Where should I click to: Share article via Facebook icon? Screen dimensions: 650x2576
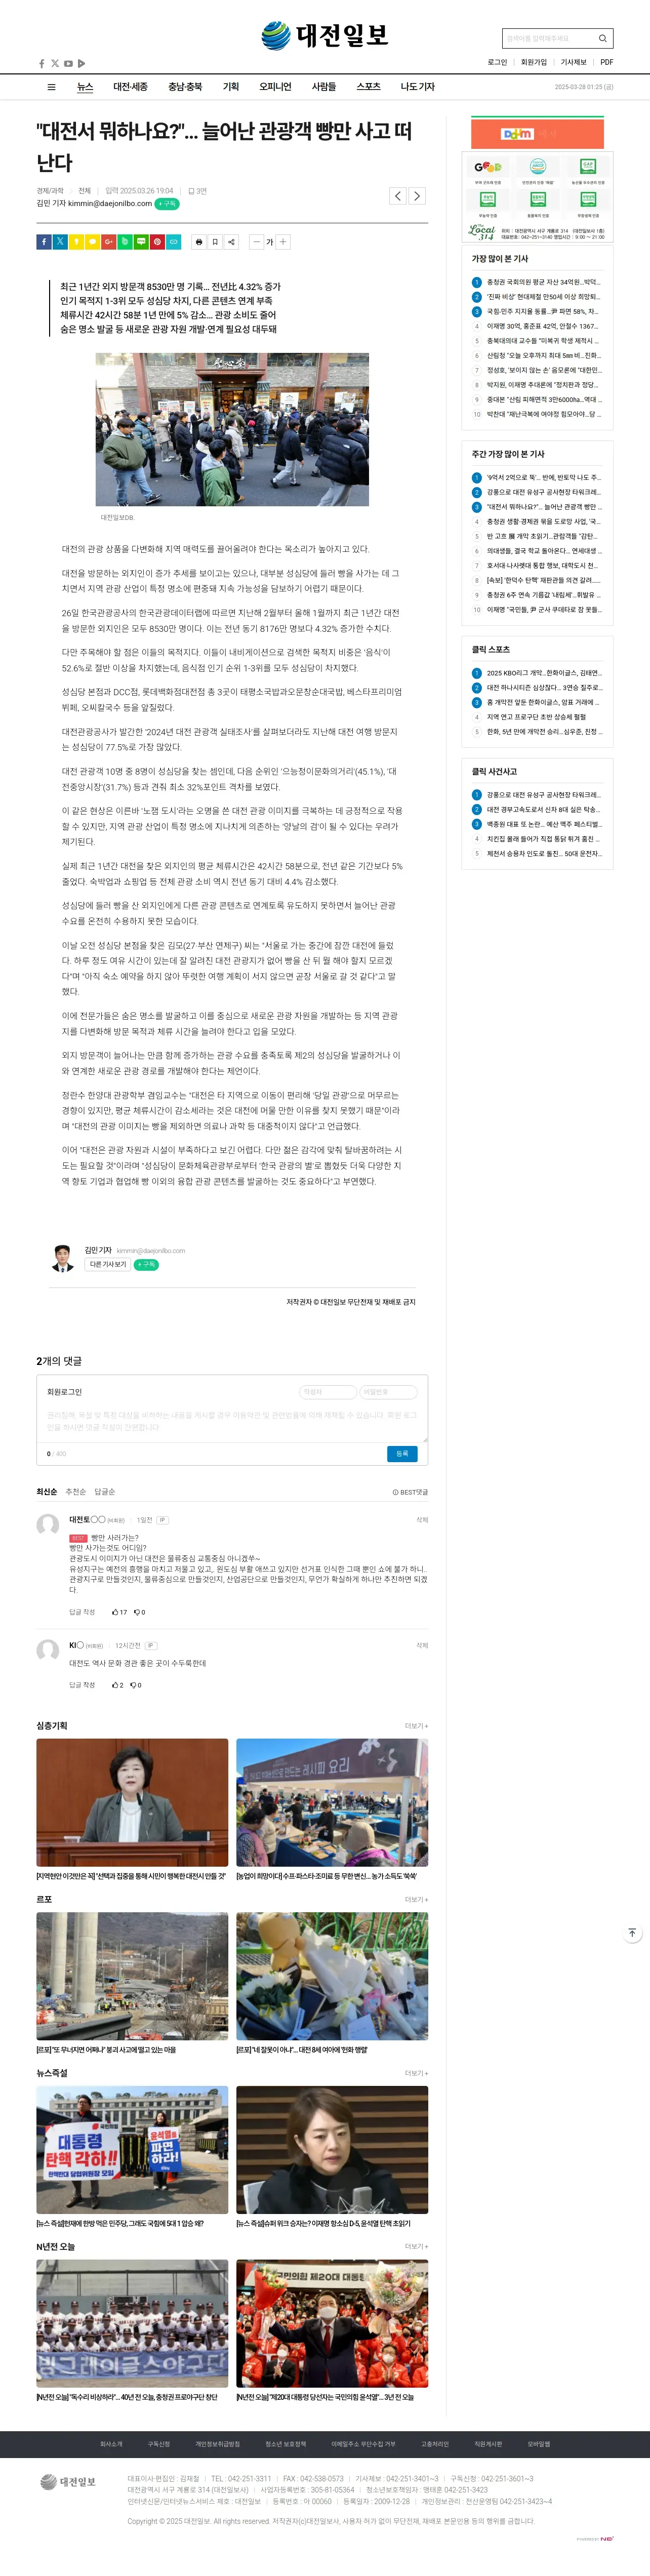click(43, 241)
